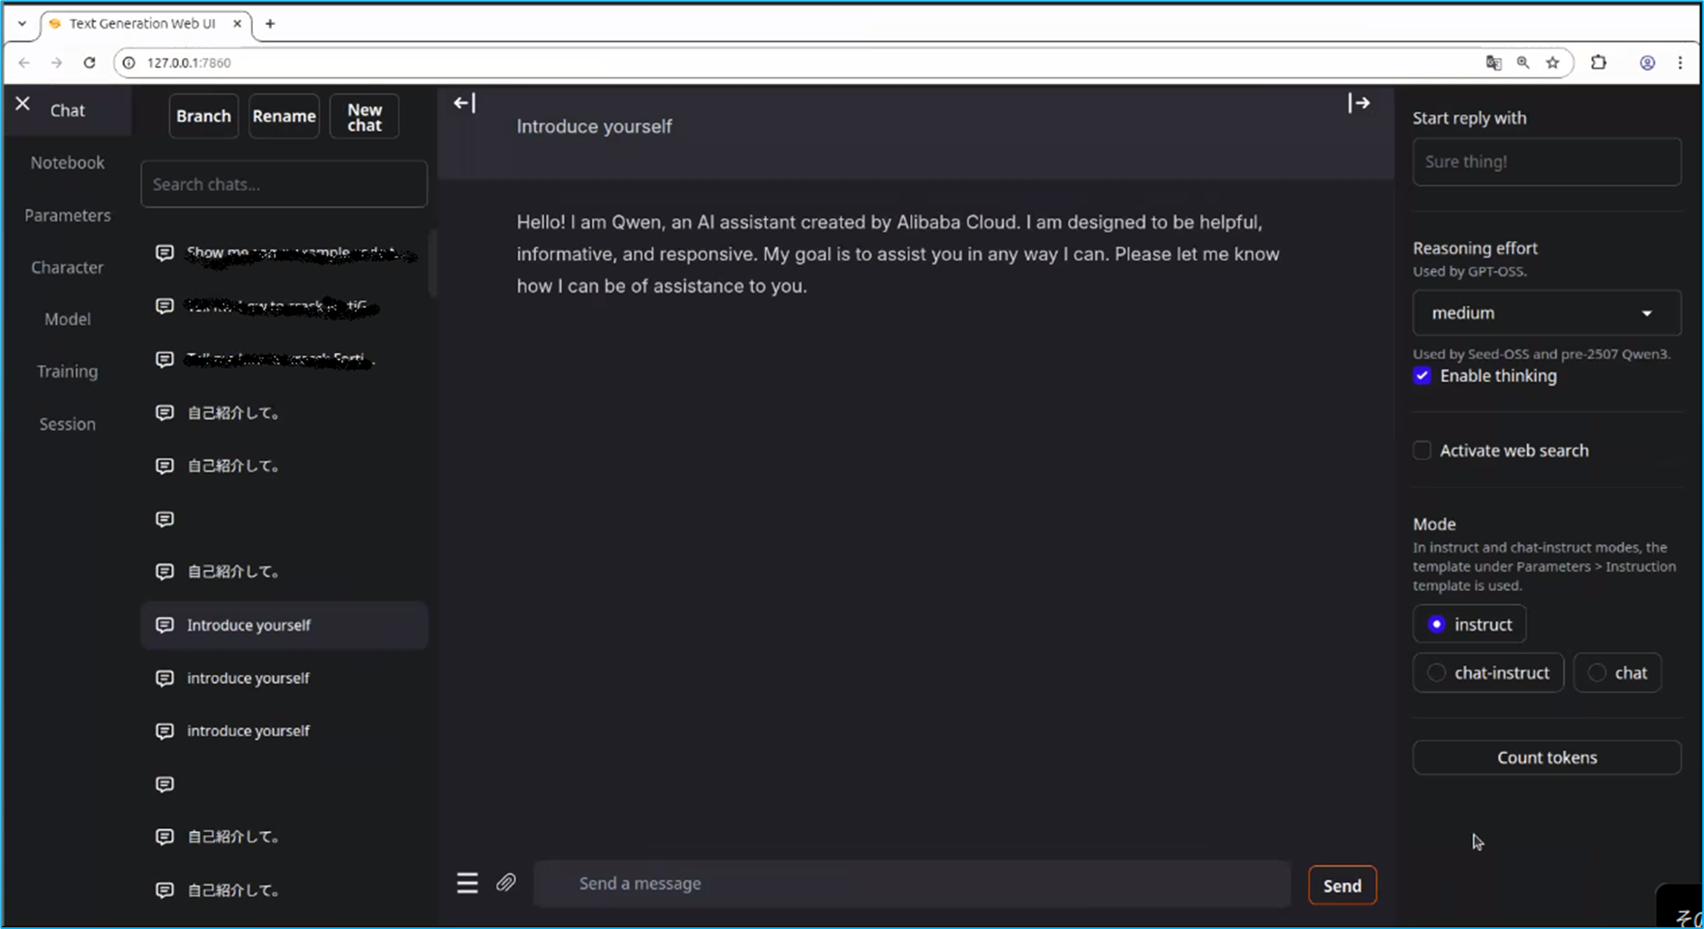Open the browser tab list chevron
The height and width of the screenshot is (929, 1704).
coord(22,24)
